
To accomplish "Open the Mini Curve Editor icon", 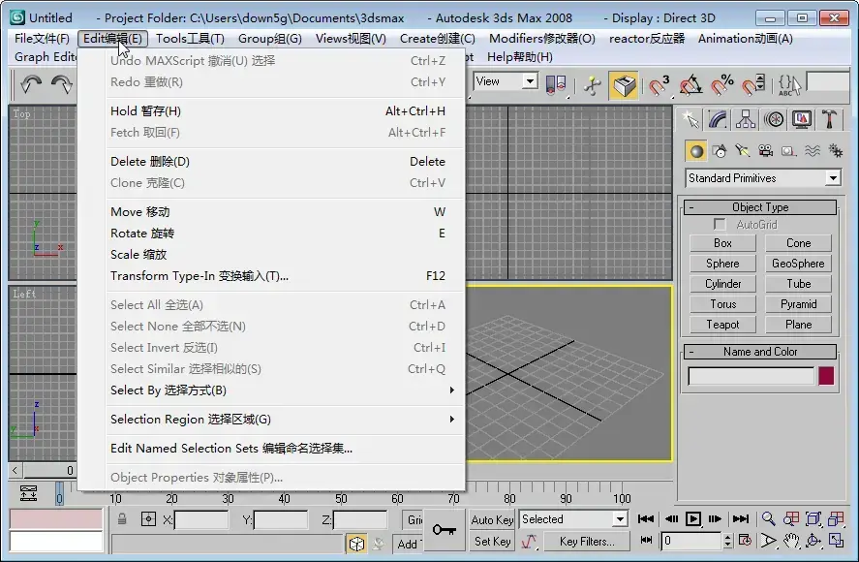I will (28, 493).
